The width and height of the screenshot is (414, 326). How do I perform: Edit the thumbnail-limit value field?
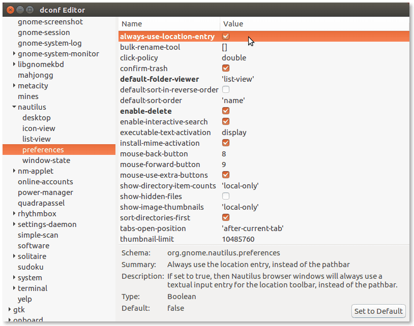point(238,239)
